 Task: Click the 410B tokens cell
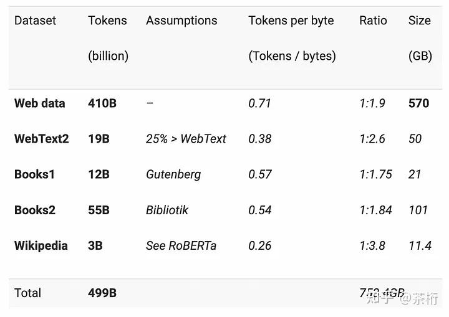tap(102, 103)
